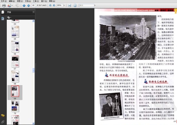This screenshot has height=125, width=177.
Task: Open the 编辑 (Edit) menu
Action: (12, 1)
